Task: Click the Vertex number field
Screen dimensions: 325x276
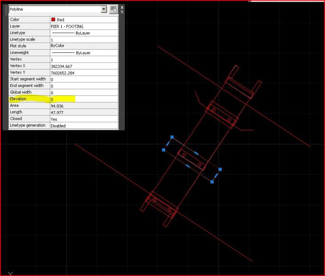Action: click(x=83, y=60)
